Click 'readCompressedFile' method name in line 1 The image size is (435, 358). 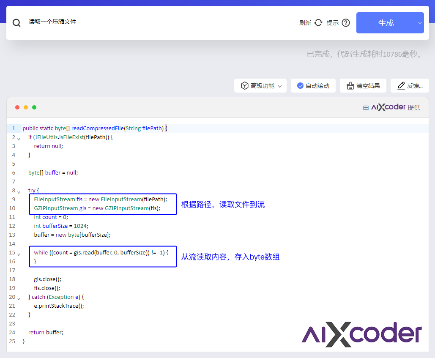(x=98, y=128)
